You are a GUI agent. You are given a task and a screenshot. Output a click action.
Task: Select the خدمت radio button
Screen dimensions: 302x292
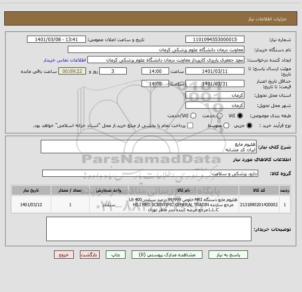point(220,116)
